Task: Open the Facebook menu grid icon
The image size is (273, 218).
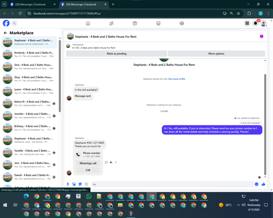Action: [247, 23]
